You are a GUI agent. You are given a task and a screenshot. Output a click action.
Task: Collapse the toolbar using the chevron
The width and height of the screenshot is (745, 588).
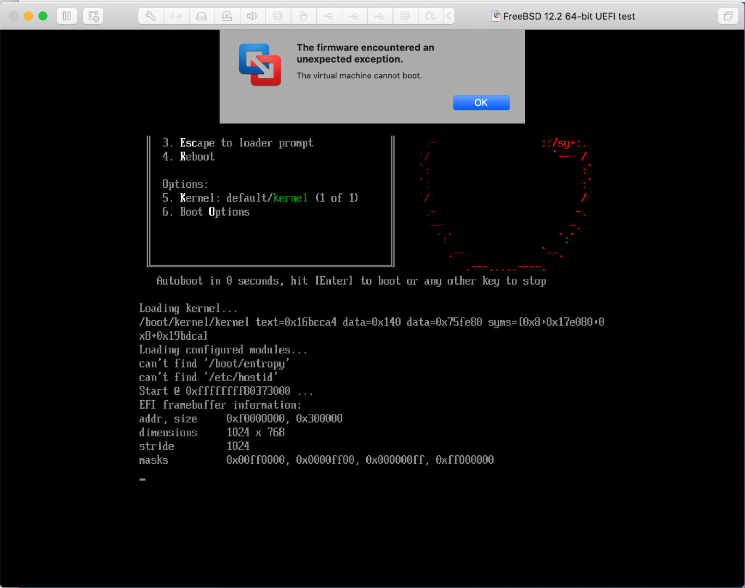coord(449,16)
